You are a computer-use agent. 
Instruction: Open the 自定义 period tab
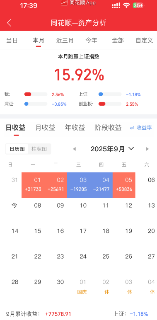[144, 40]
